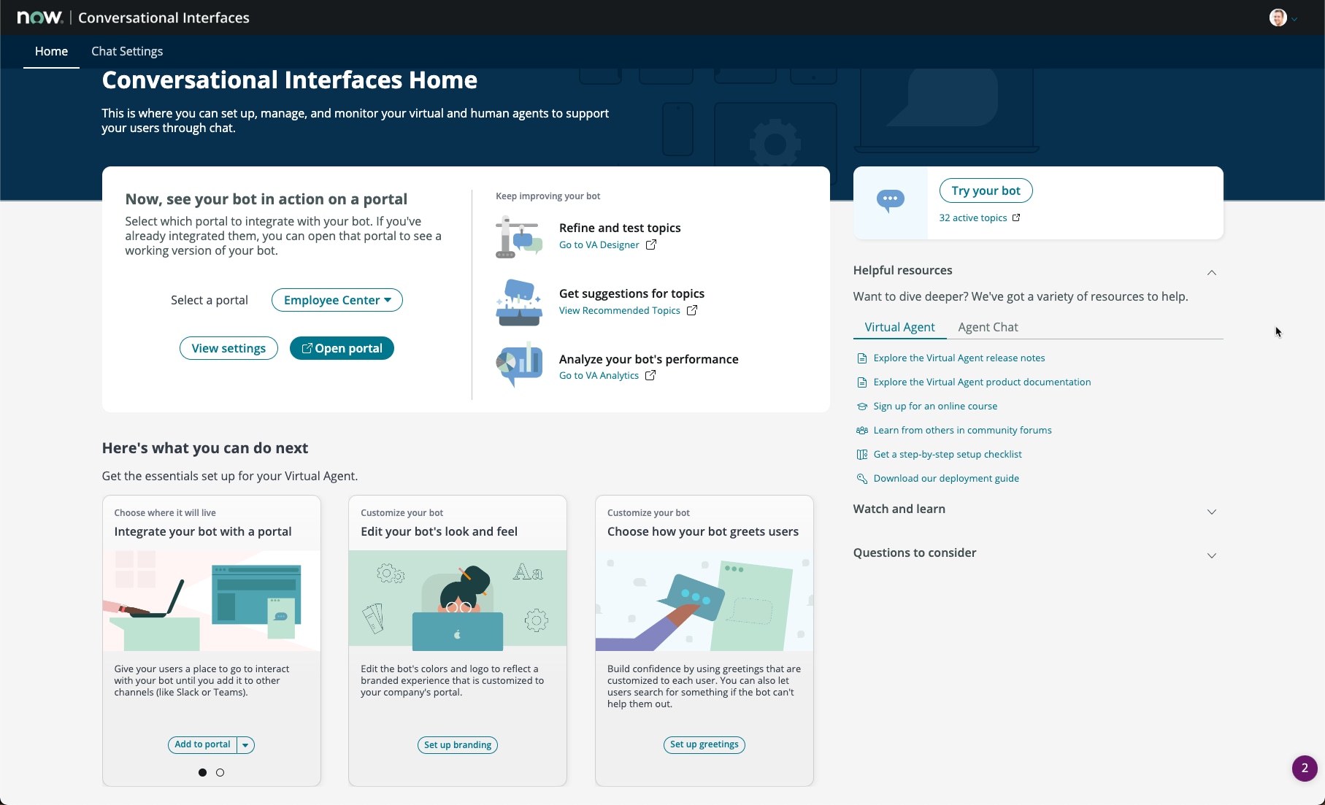Click the Try your bot button
This screenshot has width=1325, height=805.
coord(986,190)
